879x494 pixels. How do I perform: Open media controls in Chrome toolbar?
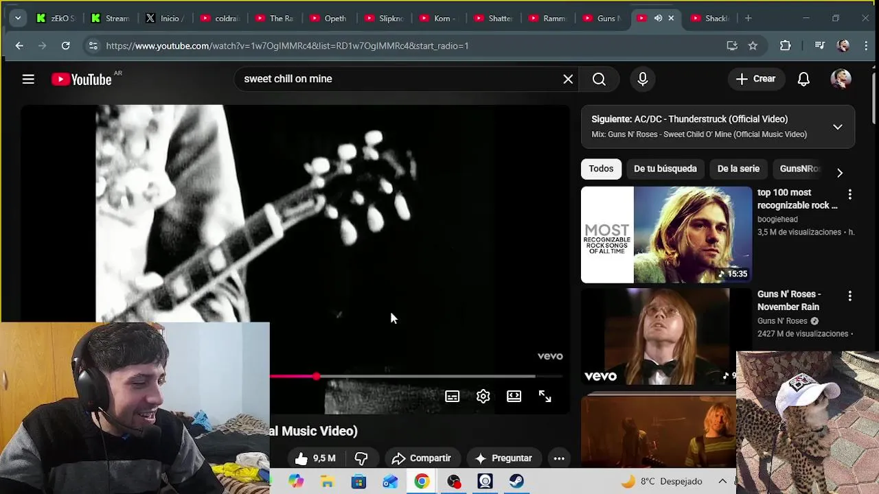tap(819, 46)
